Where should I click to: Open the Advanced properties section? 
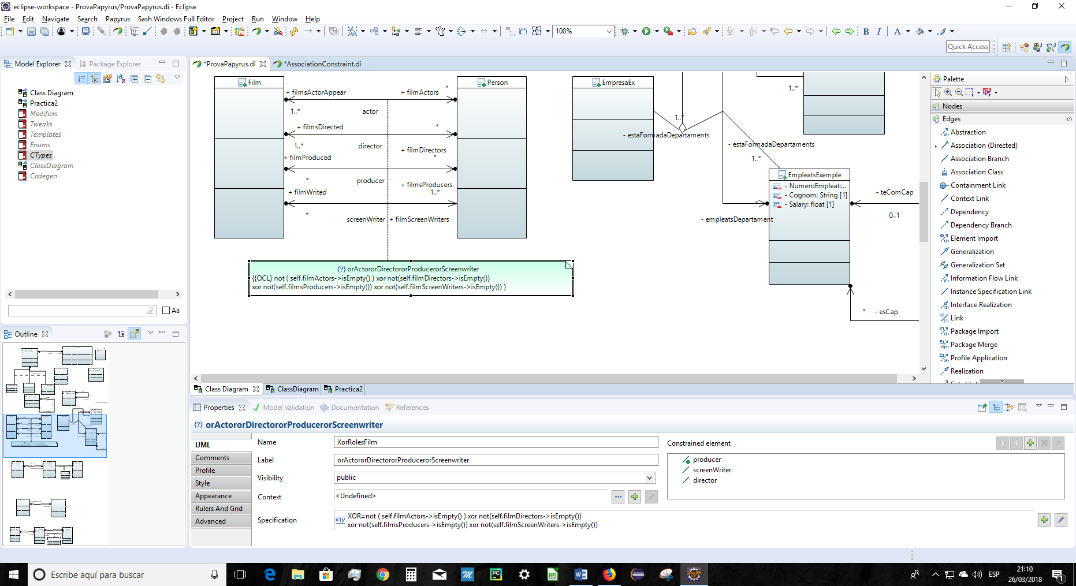point(221,521)
